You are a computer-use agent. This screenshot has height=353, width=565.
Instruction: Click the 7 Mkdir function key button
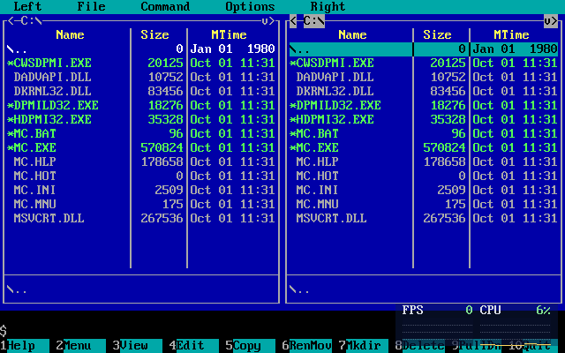(364, 346)
